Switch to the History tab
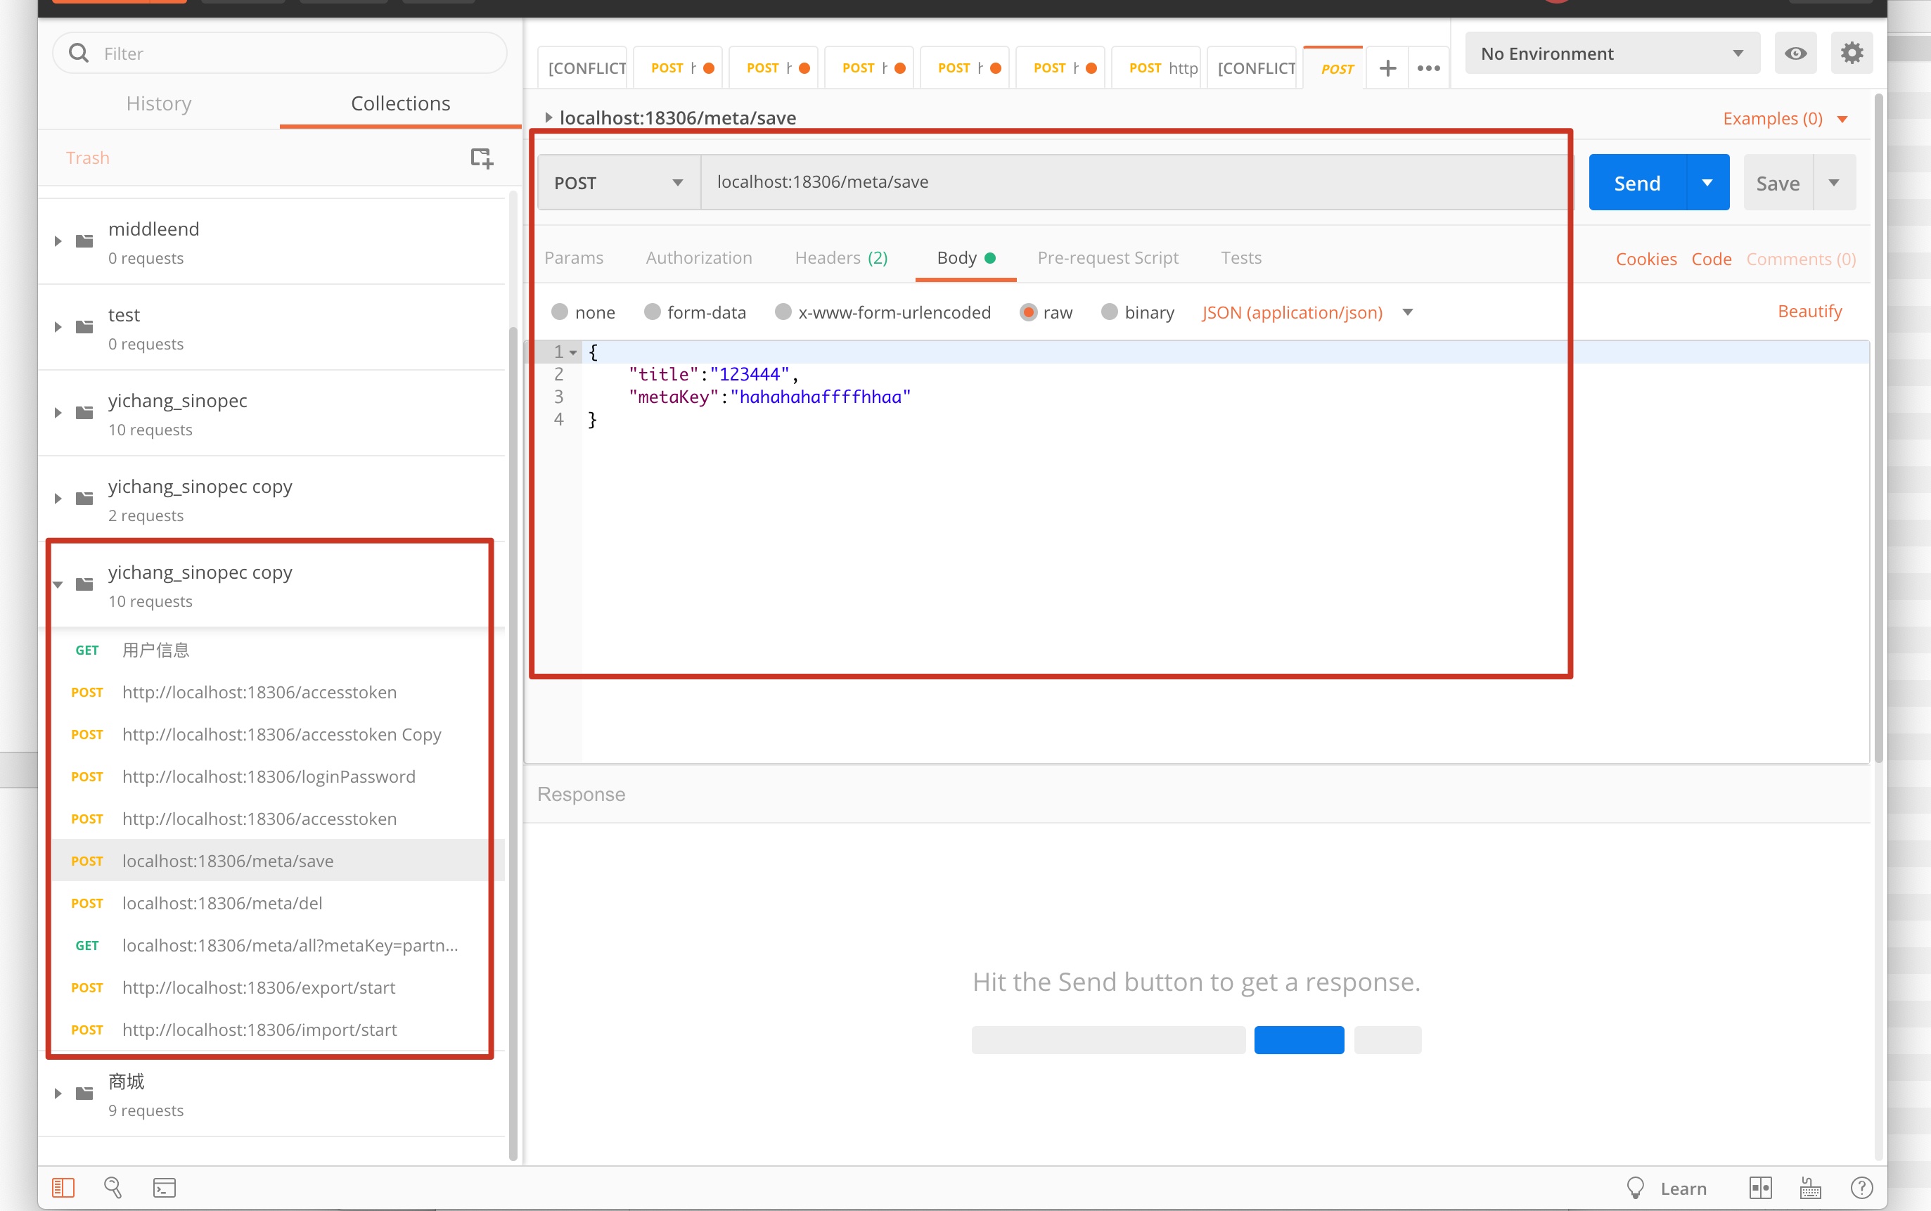The image size is (1931, 1211). [x=159, y=103]
